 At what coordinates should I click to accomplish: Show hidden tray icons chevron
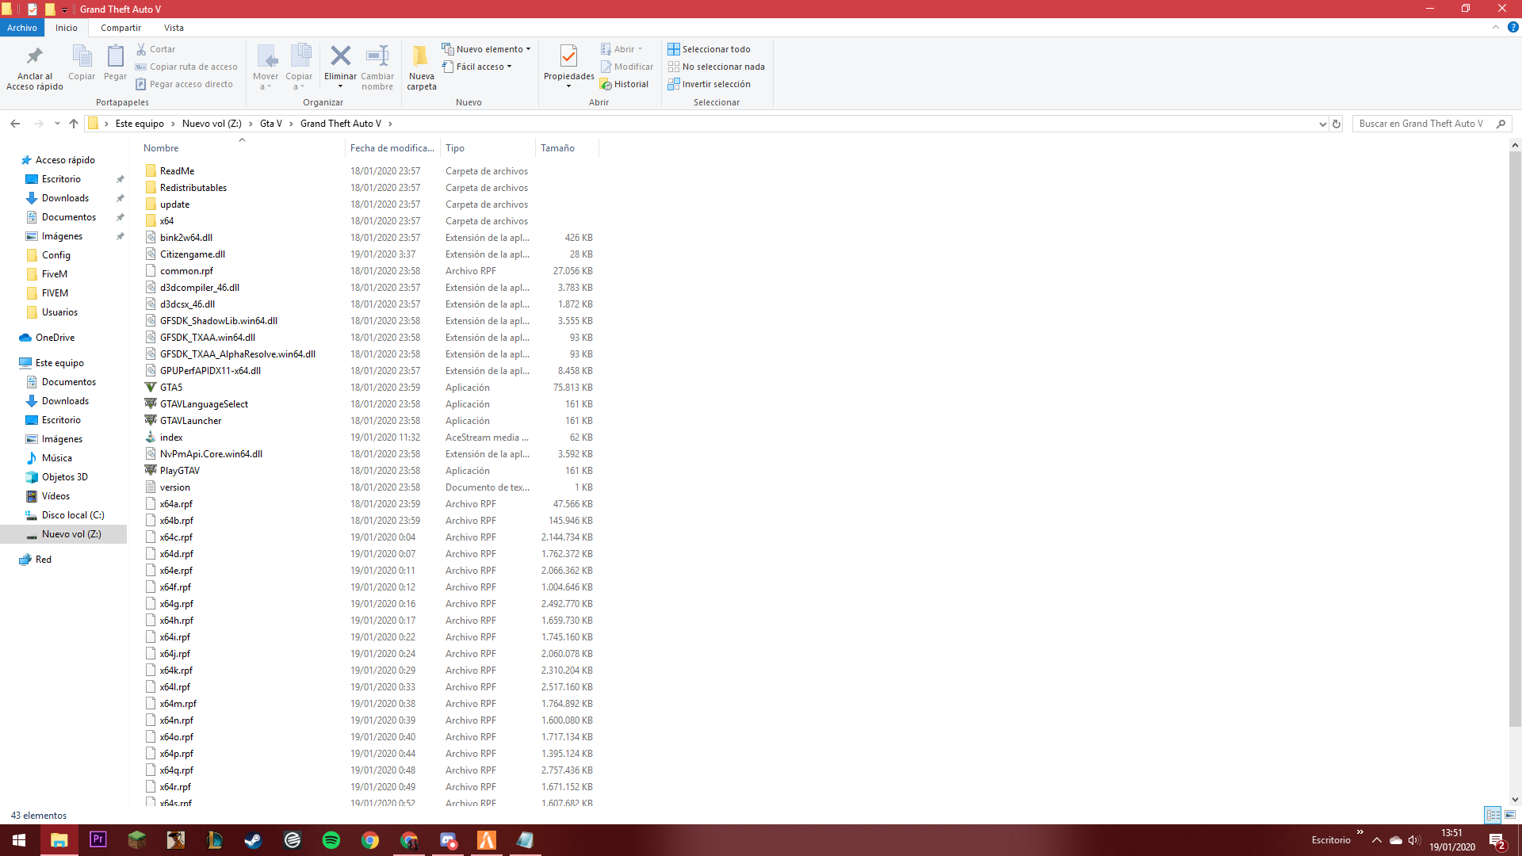1377,840
